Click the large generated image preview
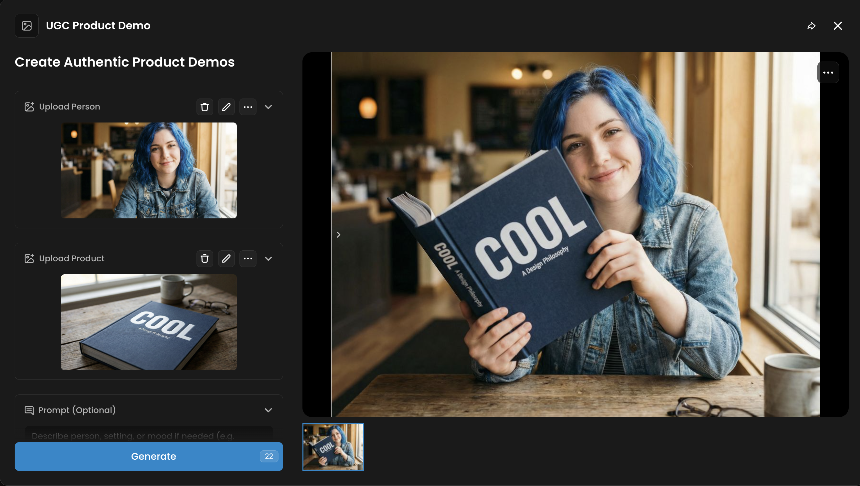Screen dimensions: 860x486 575,234
